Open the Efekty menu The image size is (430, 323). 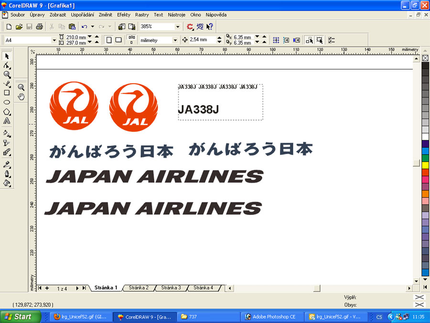pyautogui.click(x=123, y=15)
